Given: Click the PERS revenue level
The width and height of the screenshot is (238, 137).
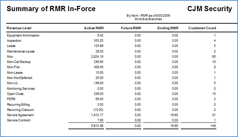Looking at the screenshot, I should pos(11,99).
